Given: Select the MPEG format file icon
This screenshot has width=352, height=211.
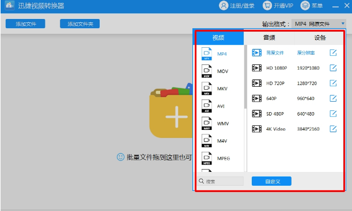Looking at the screenshot, I should (x=206, y=158).
